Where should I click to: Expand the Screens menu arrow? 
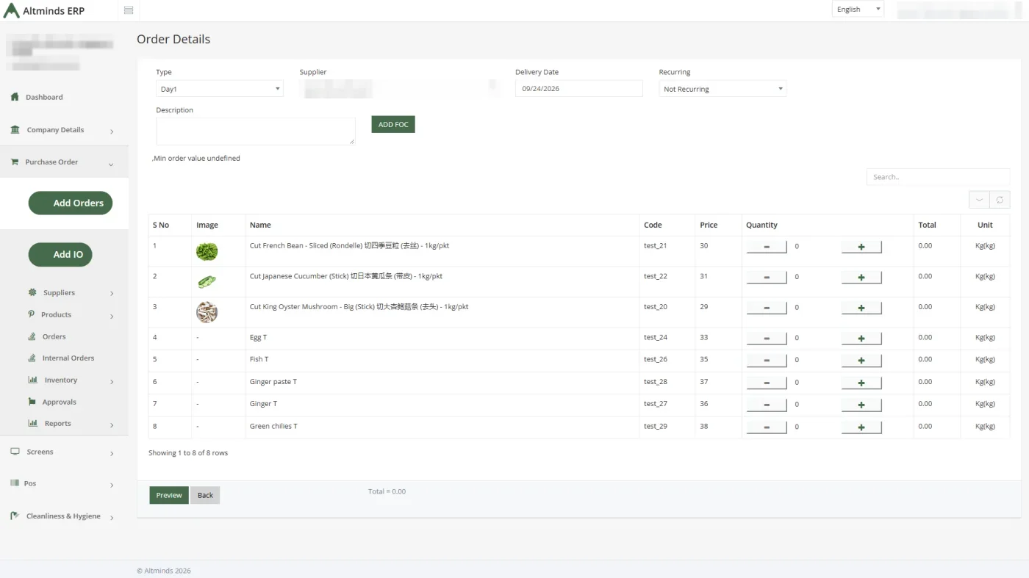(x=112, y=453)
